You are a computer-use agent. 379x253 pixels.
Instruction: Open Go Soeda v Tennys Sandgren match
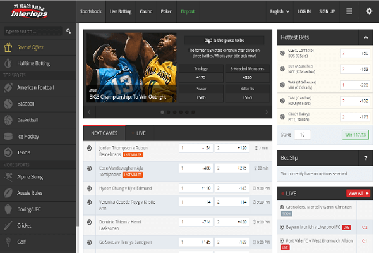(126, 242)
